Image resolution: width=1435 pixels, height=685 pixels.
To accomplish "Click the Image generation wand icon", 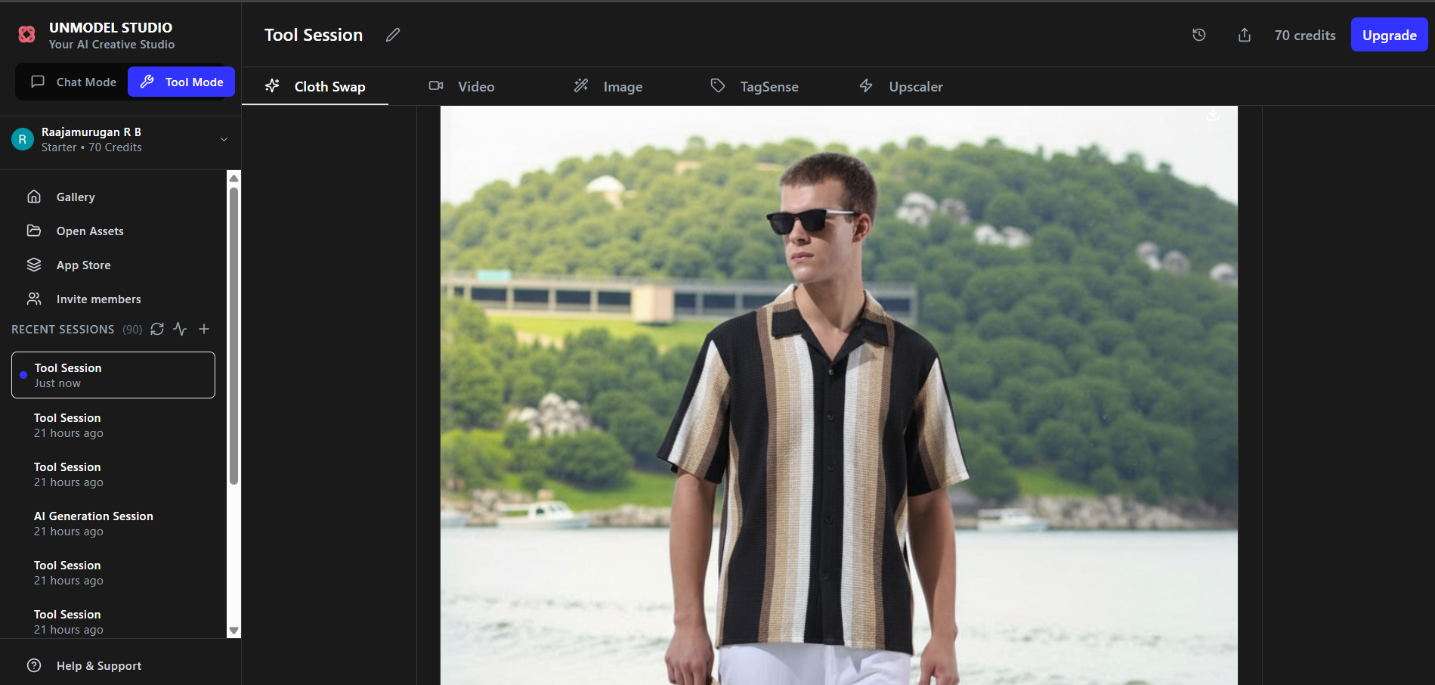I will pos(580,85).
